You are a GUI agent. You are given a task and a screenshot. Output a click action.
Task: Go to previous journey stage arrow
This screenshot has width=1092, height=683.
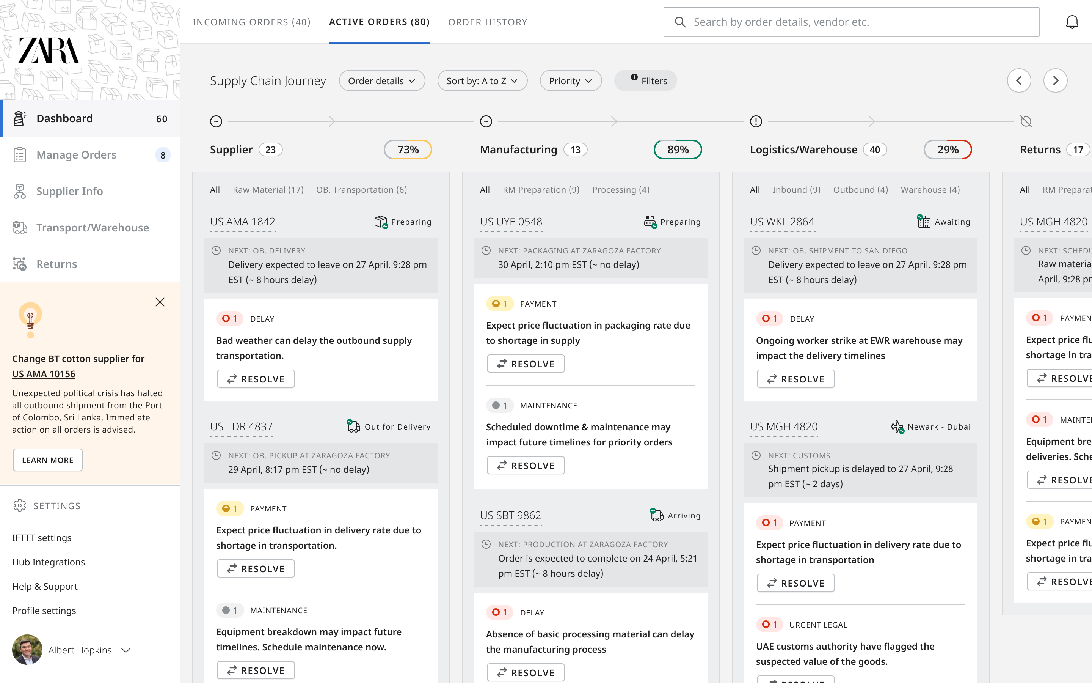[1019, 81]
